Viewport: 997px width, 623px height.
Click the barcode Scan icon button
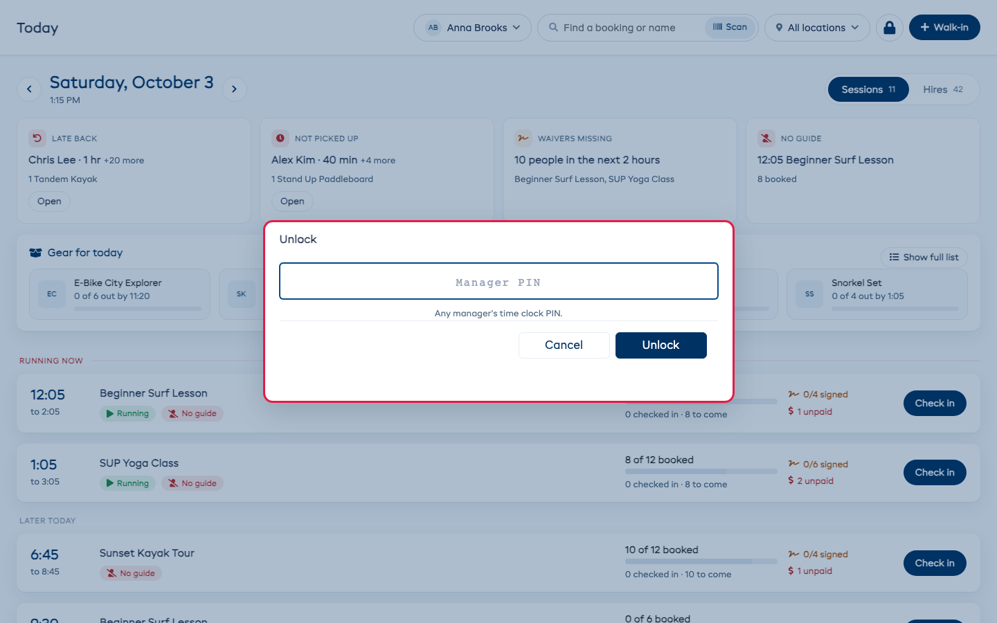click(x=730, y=27)
